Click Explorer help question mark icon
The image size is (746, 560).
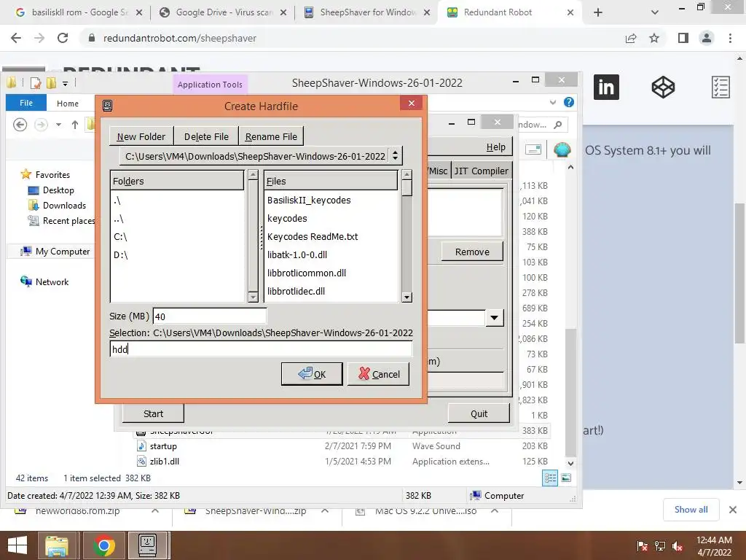tap(568, 102)
